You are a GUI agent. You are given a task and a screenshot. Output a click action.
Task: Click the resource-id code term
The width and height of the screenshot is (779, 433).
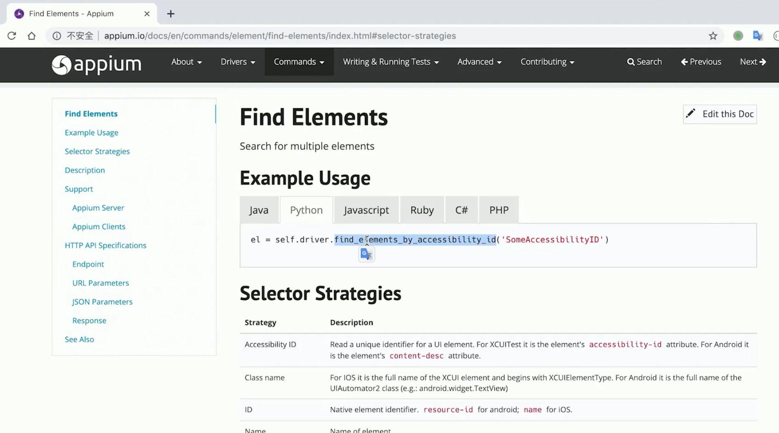(448, 409)
